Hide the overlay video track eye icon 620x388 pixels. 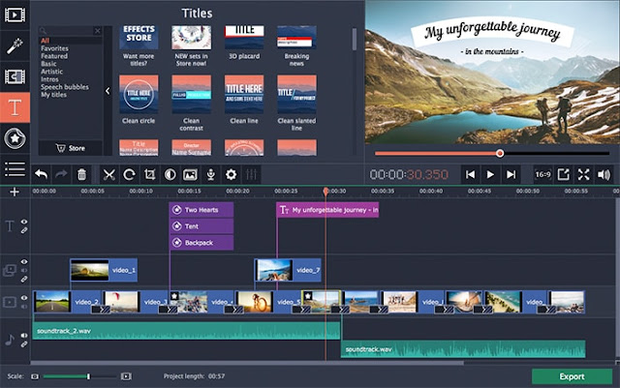click(x=24, y=261)
